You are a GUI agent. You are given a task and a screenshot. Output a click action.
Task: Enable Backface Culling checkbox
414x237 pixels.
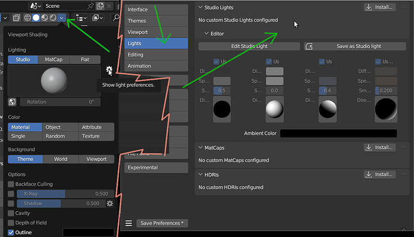(x=11, y=184)
